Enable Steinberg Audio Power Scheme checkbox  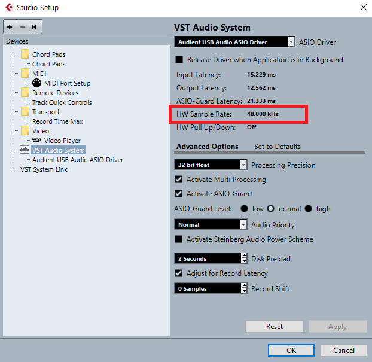pos(179,239)
